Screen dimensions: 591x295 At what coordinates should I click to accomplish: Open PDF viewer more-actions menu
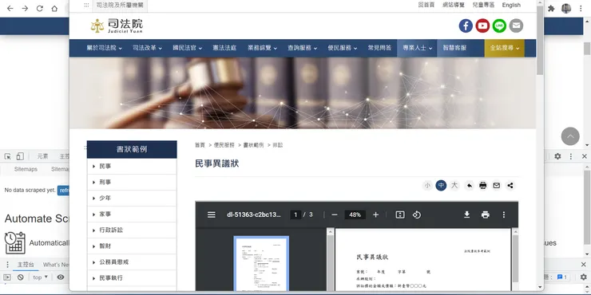[504, 214]
